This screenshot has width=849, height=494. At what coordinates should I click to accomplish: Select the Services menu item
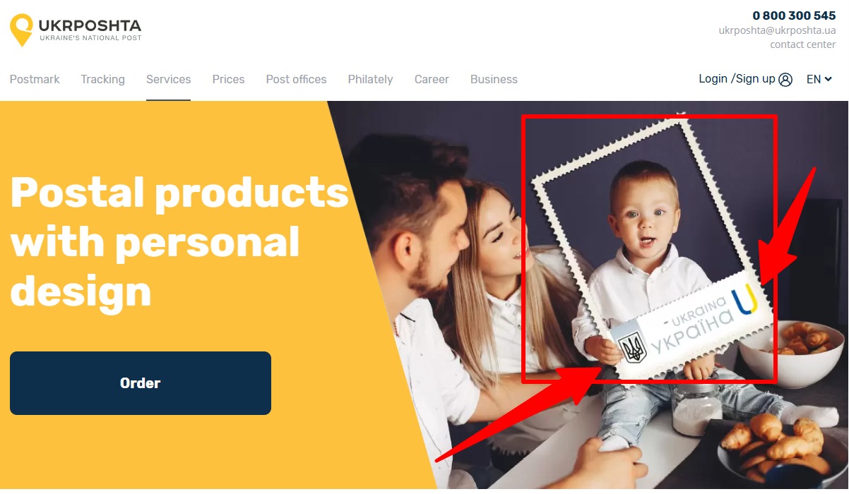[x=168, y=79]
